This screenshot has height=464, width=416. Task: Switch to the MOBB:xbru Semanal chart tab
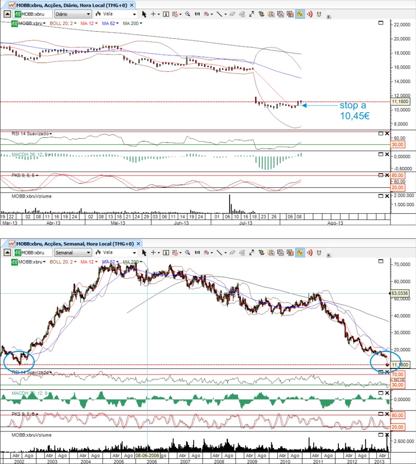click(x=71, y=243)
